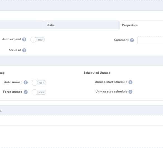Toggle the Auto expand switch
Image resolution: width=163 pixels, height=148 pixels.
(38, 40)
